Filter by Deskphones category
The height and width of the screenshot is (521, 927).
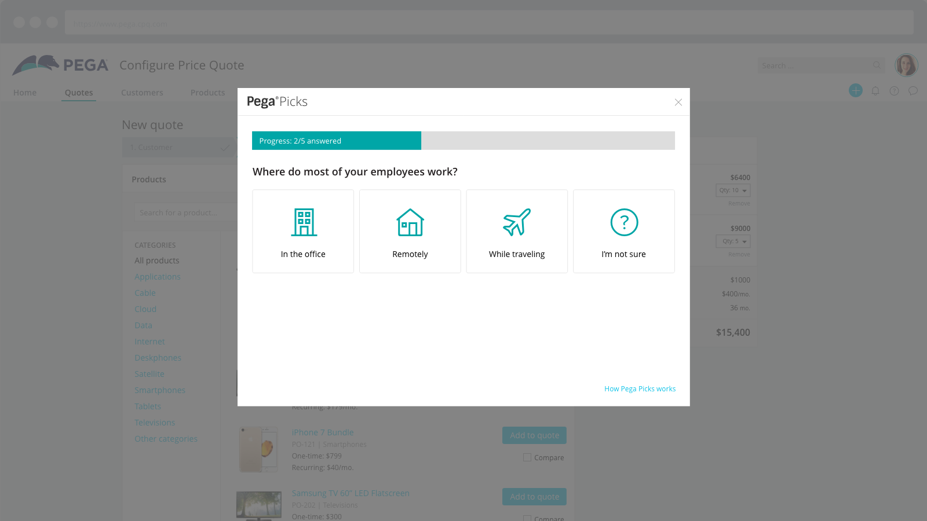(158, 358)
